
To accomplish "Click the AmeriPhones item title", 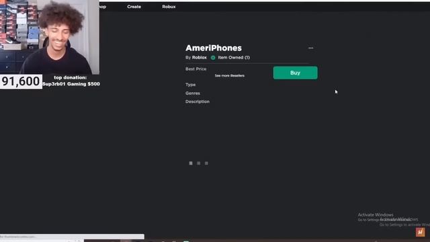I will pyautogui.click(x=214, y=48).
